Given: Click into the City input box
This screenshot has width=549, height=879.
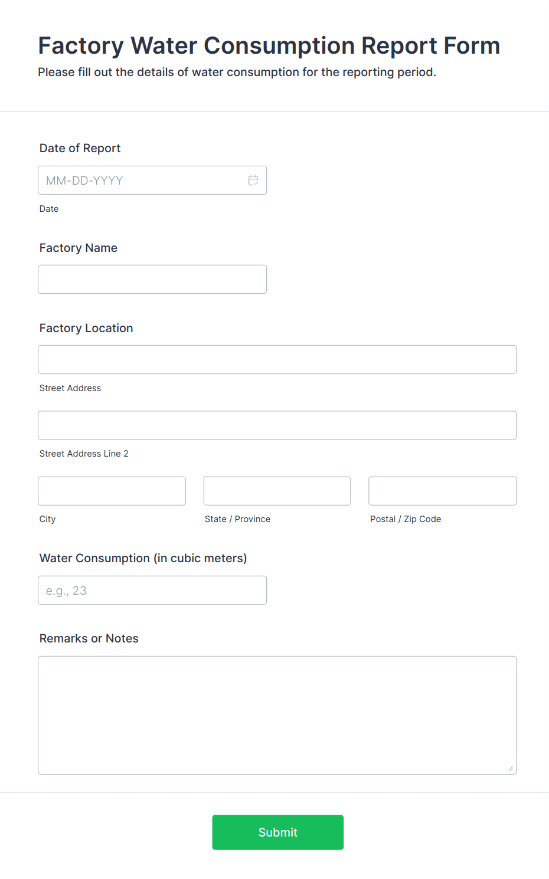Looking at the screenshot, I should [112, 491].
